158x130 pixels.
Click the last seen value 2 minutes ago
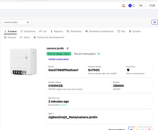[x=59, y=101]
